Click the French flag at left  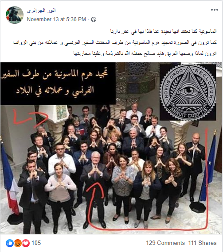click(10, 177)
